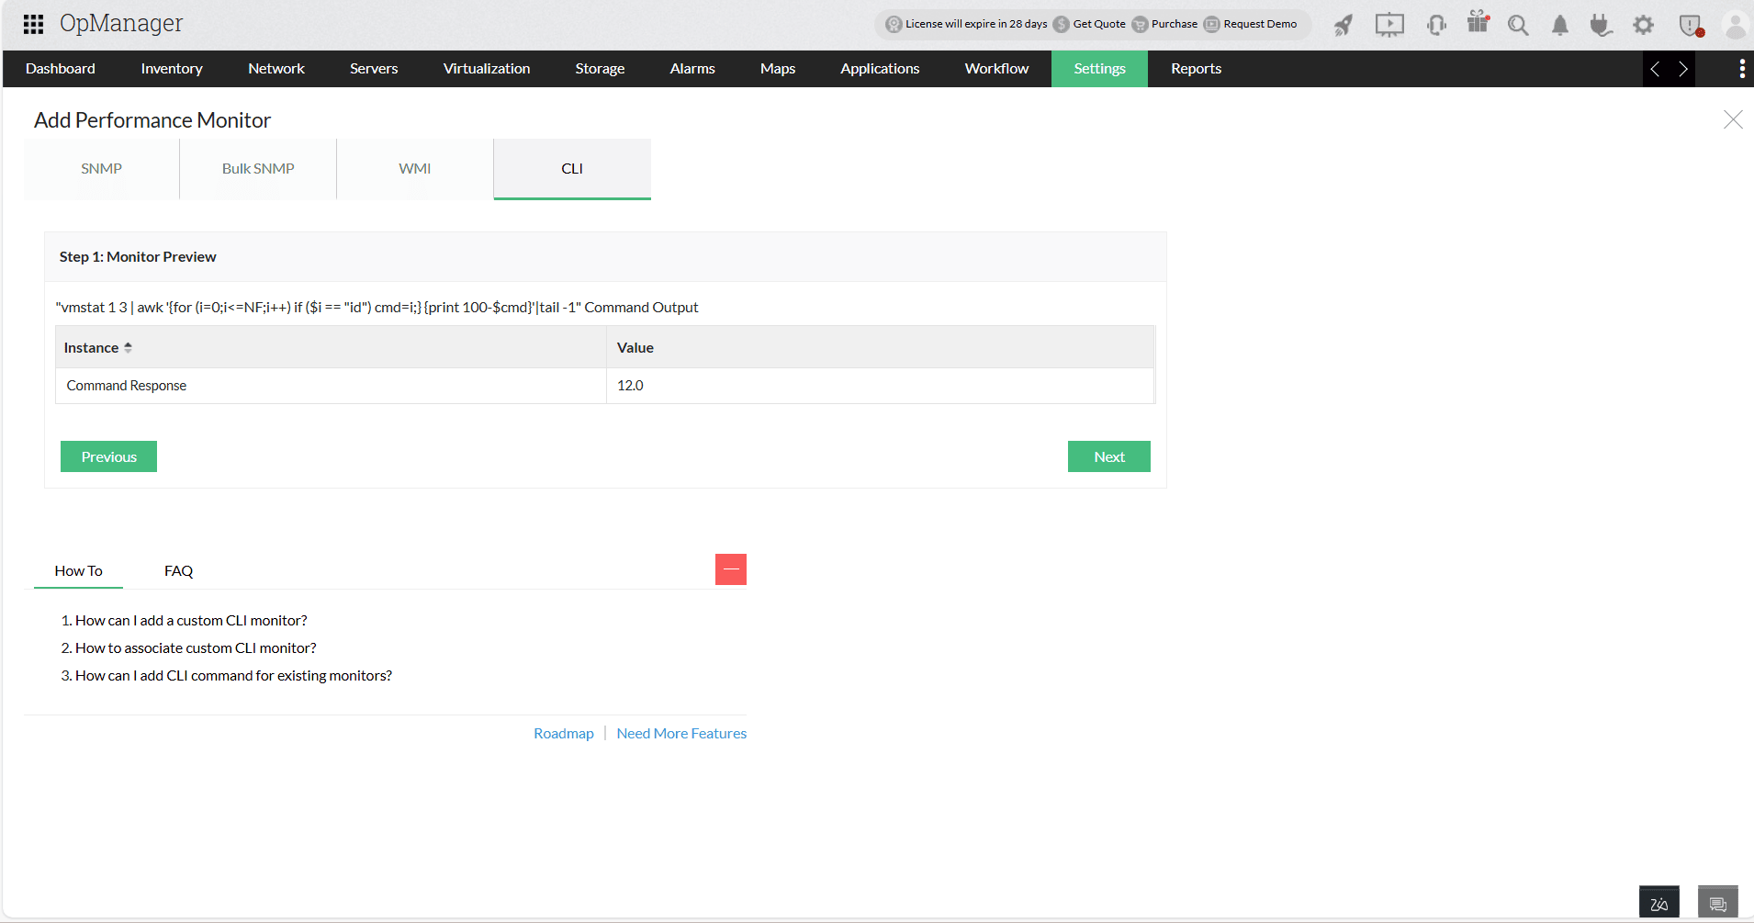This screenshot has height=923, width=1754.
Task: Open quick settings via gear icon
Action: click(x=1643, y=25)
